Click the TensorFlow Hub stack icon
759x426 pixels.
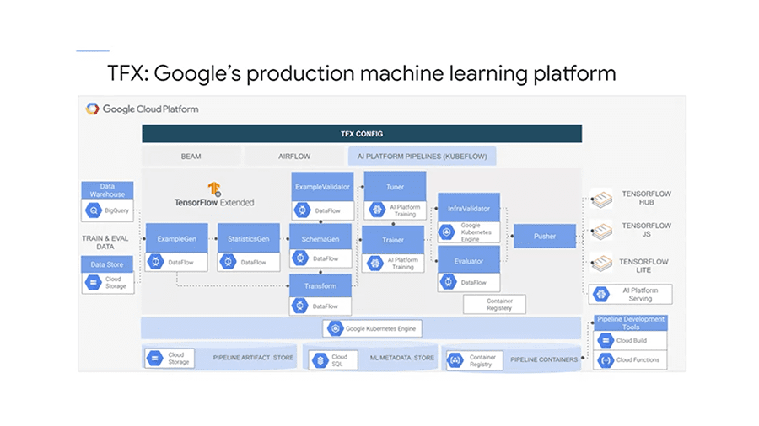pyautogui.click(x=601, y=199)
